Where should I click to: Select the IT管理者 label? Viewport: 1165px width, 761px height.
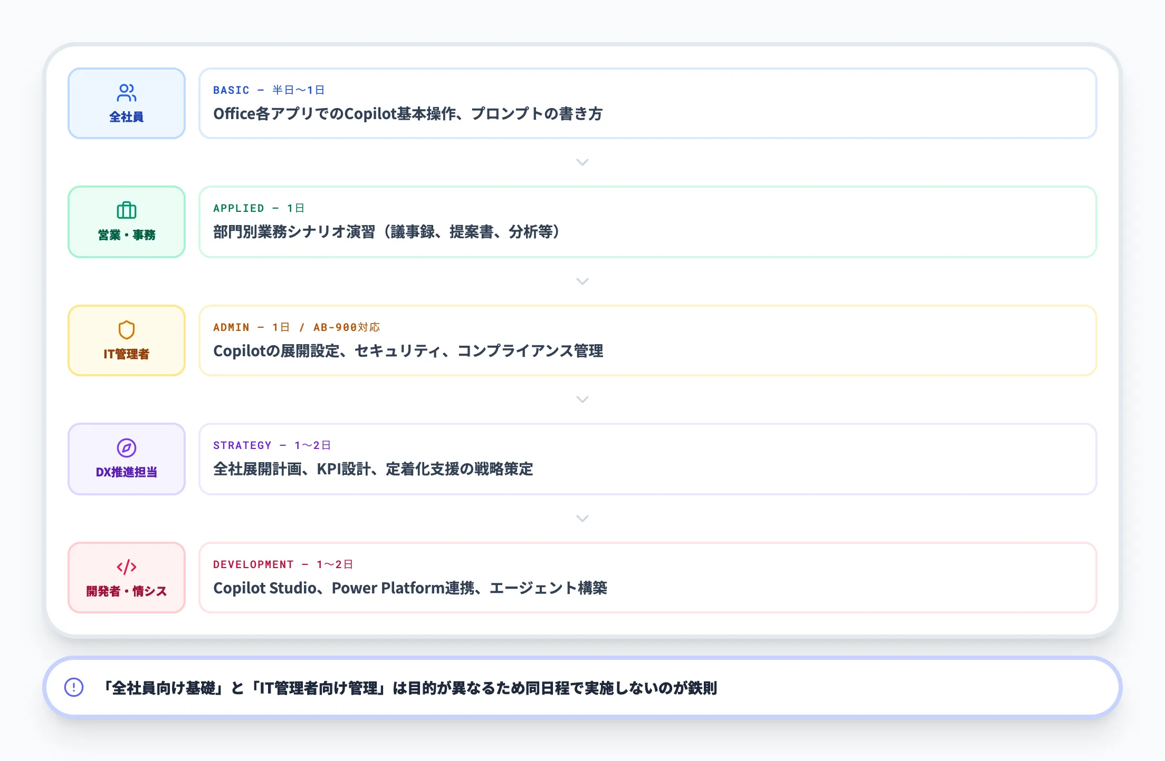[127, 354]
